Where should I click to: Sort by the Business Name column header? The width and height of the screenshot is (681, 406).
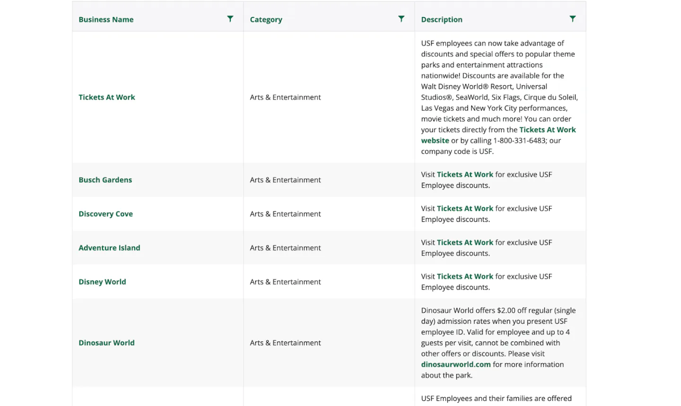pyautogui.click(x=106, y=19)
